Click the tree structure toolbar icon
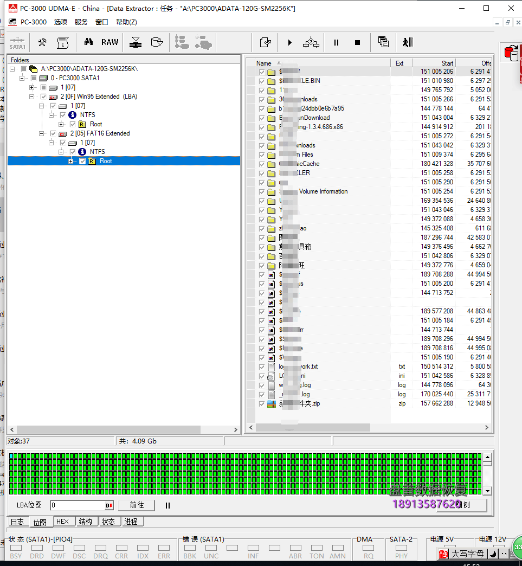The width and height of the screenshot is (522, 566). pyautogui.click(x=182, y=42)
